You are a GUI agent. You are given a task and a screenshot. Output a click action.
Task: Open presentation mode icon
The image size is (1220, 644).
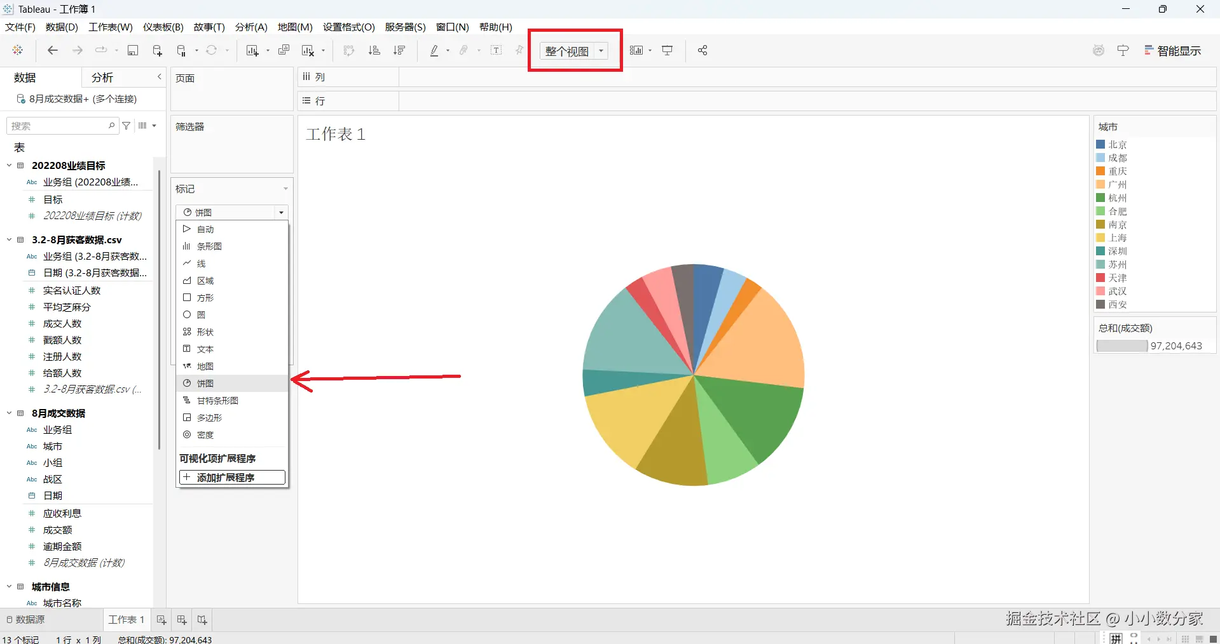coord(668,50)
